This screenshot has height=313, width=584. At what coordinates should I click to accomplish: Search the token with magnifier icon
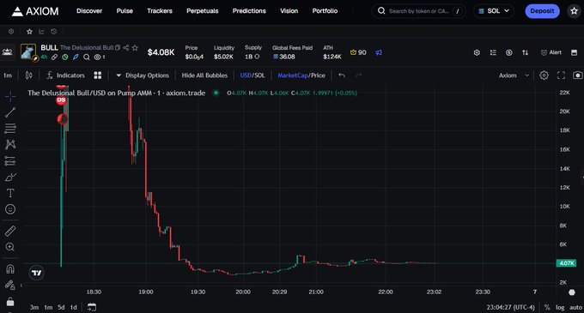[87, 57]
